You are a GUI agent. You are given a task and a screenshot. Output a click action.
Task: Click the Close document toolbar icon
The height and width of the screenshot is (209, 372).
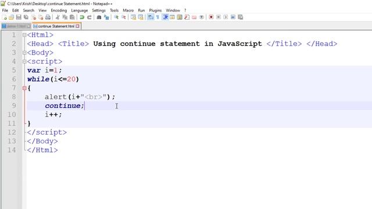click(34, 17)
